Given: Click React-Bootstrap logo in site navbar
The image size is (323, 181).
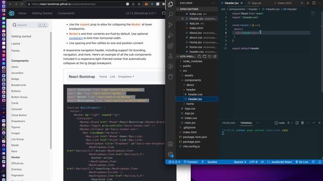Looking at the screenshot, I should point(11,14).
